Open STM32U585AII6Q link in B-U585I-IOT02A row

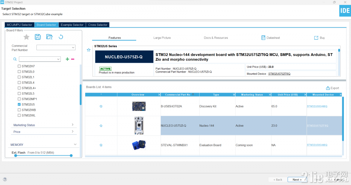(317, 107)
